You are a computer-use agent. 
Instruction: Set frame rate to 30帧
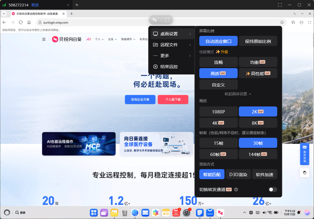click(258, 143)
